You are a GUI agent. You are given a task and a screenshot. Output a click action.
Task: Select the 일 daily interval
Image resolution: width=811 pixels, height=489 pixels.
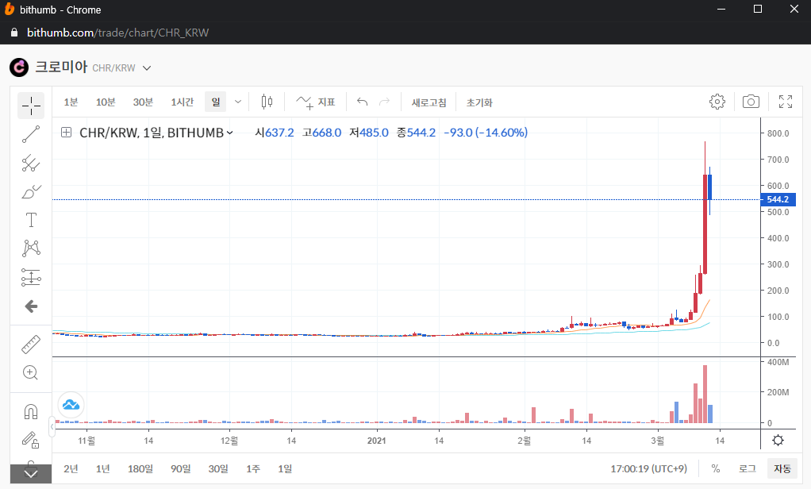pos(216,102)
